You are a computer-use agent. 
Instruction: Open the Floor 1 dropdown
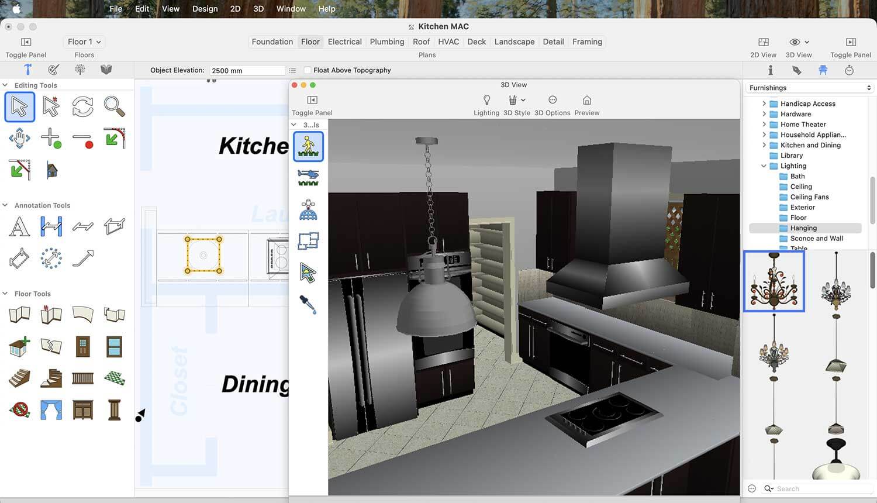coord(84,42)
